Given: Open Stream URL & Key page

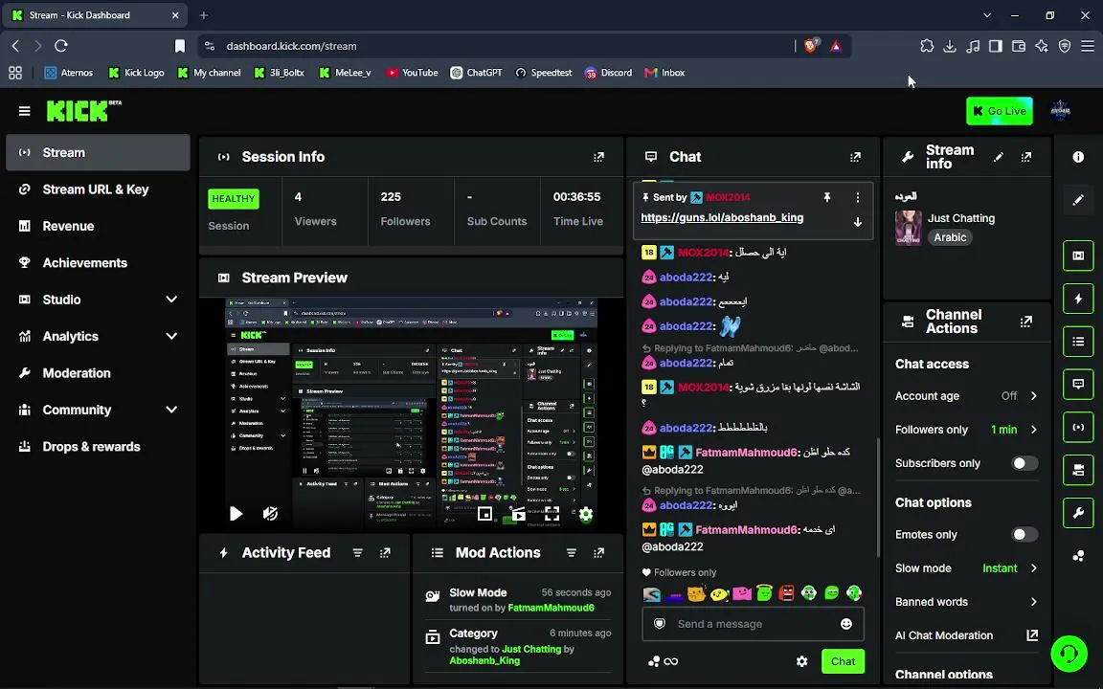Looking at the screenshot, I should (98, 189).
